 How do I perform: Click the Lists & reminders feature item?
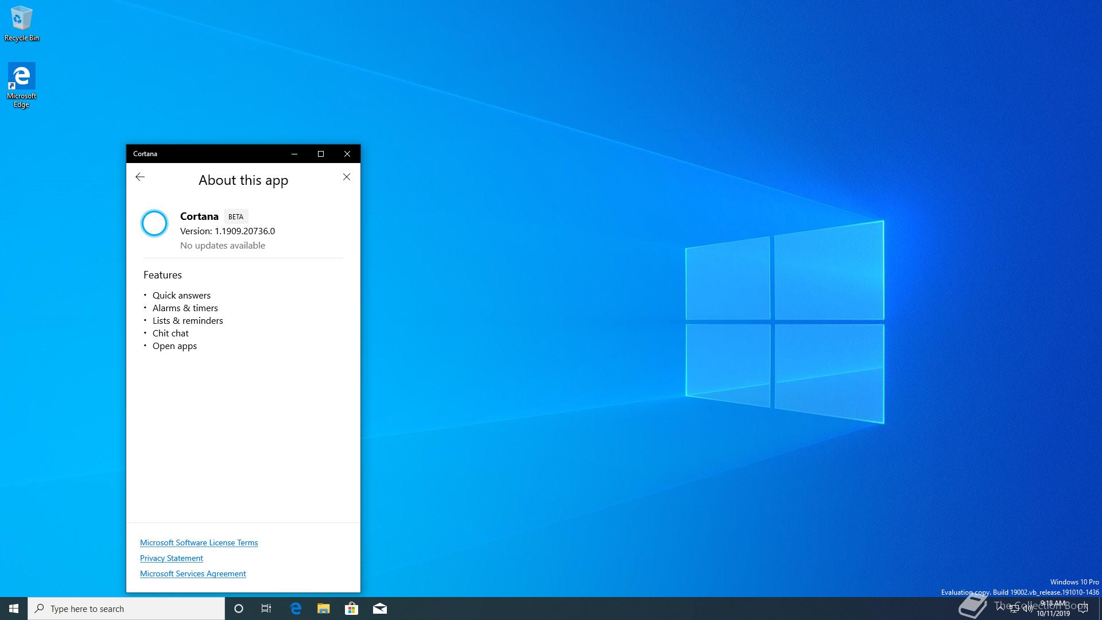click(188, 320)
